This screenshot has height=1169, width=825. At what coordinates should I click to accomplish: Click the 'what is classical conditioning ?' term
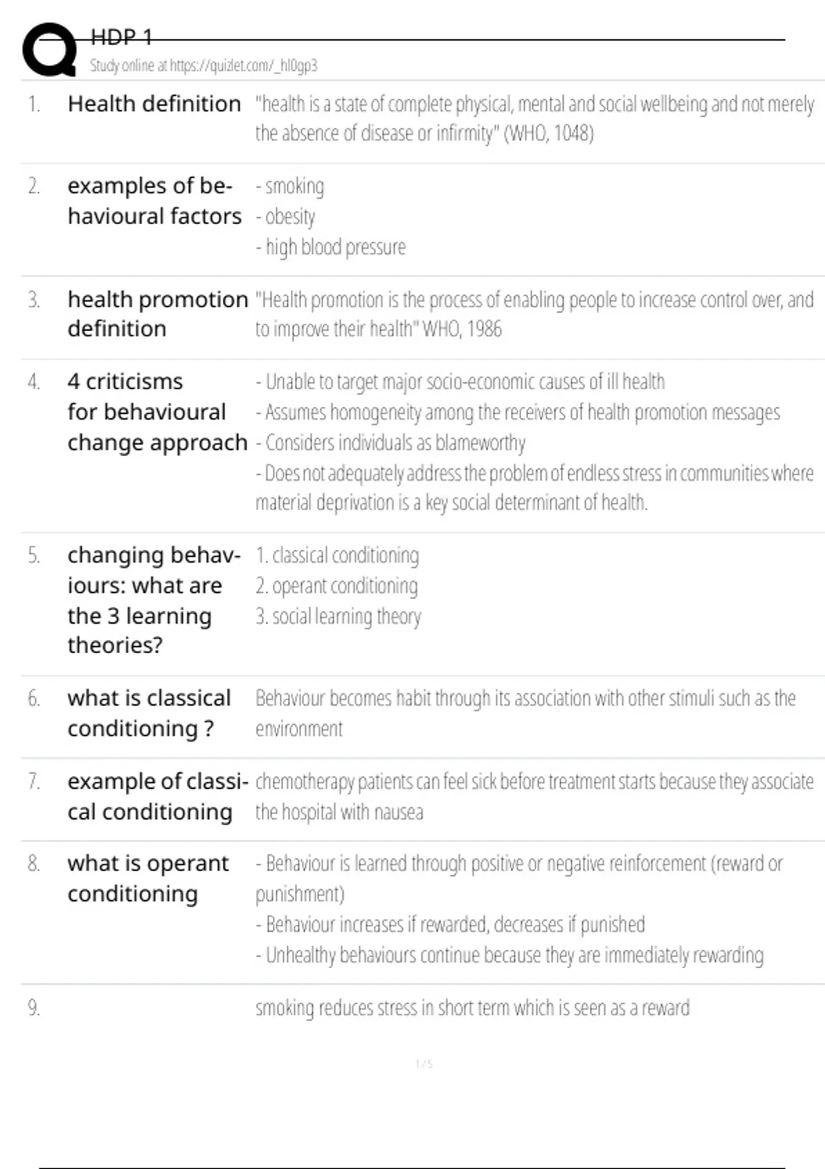point(148,713)
